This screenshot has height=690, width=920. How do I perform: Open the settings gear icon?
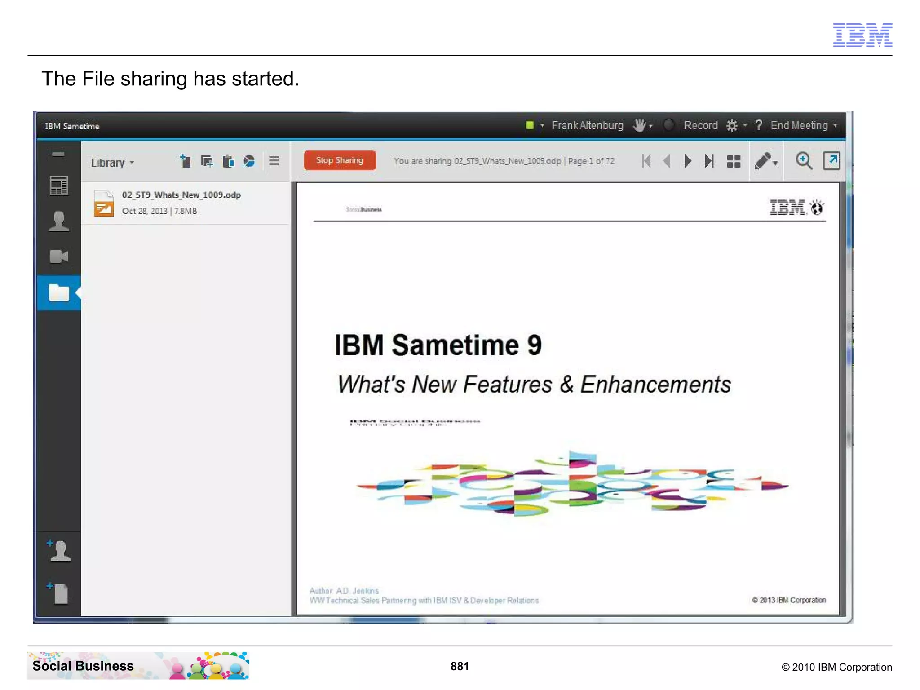pyautogui.click(x=732, y=126)
